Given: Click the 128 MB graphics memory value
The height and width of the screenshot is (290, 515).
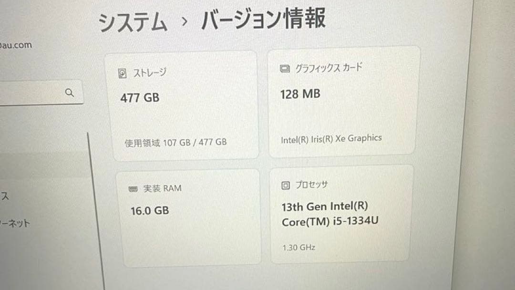Looking at the screenshot, I should (x=300, y=94).
